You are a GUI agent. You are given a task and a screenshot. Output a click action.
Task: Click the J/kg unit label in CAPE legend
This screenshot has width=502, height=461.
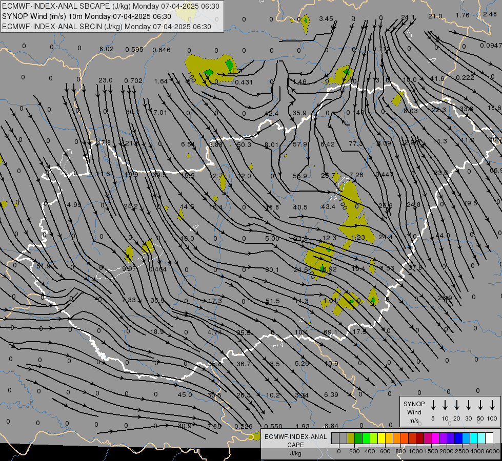(295, 453)
